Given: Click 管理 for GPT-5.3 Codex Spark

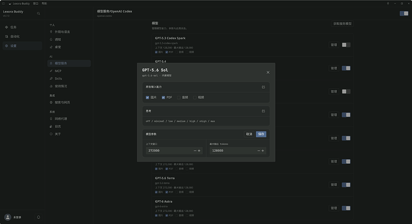Looking at the screenshot, I should pyautogui.click(x=334, y=45).
